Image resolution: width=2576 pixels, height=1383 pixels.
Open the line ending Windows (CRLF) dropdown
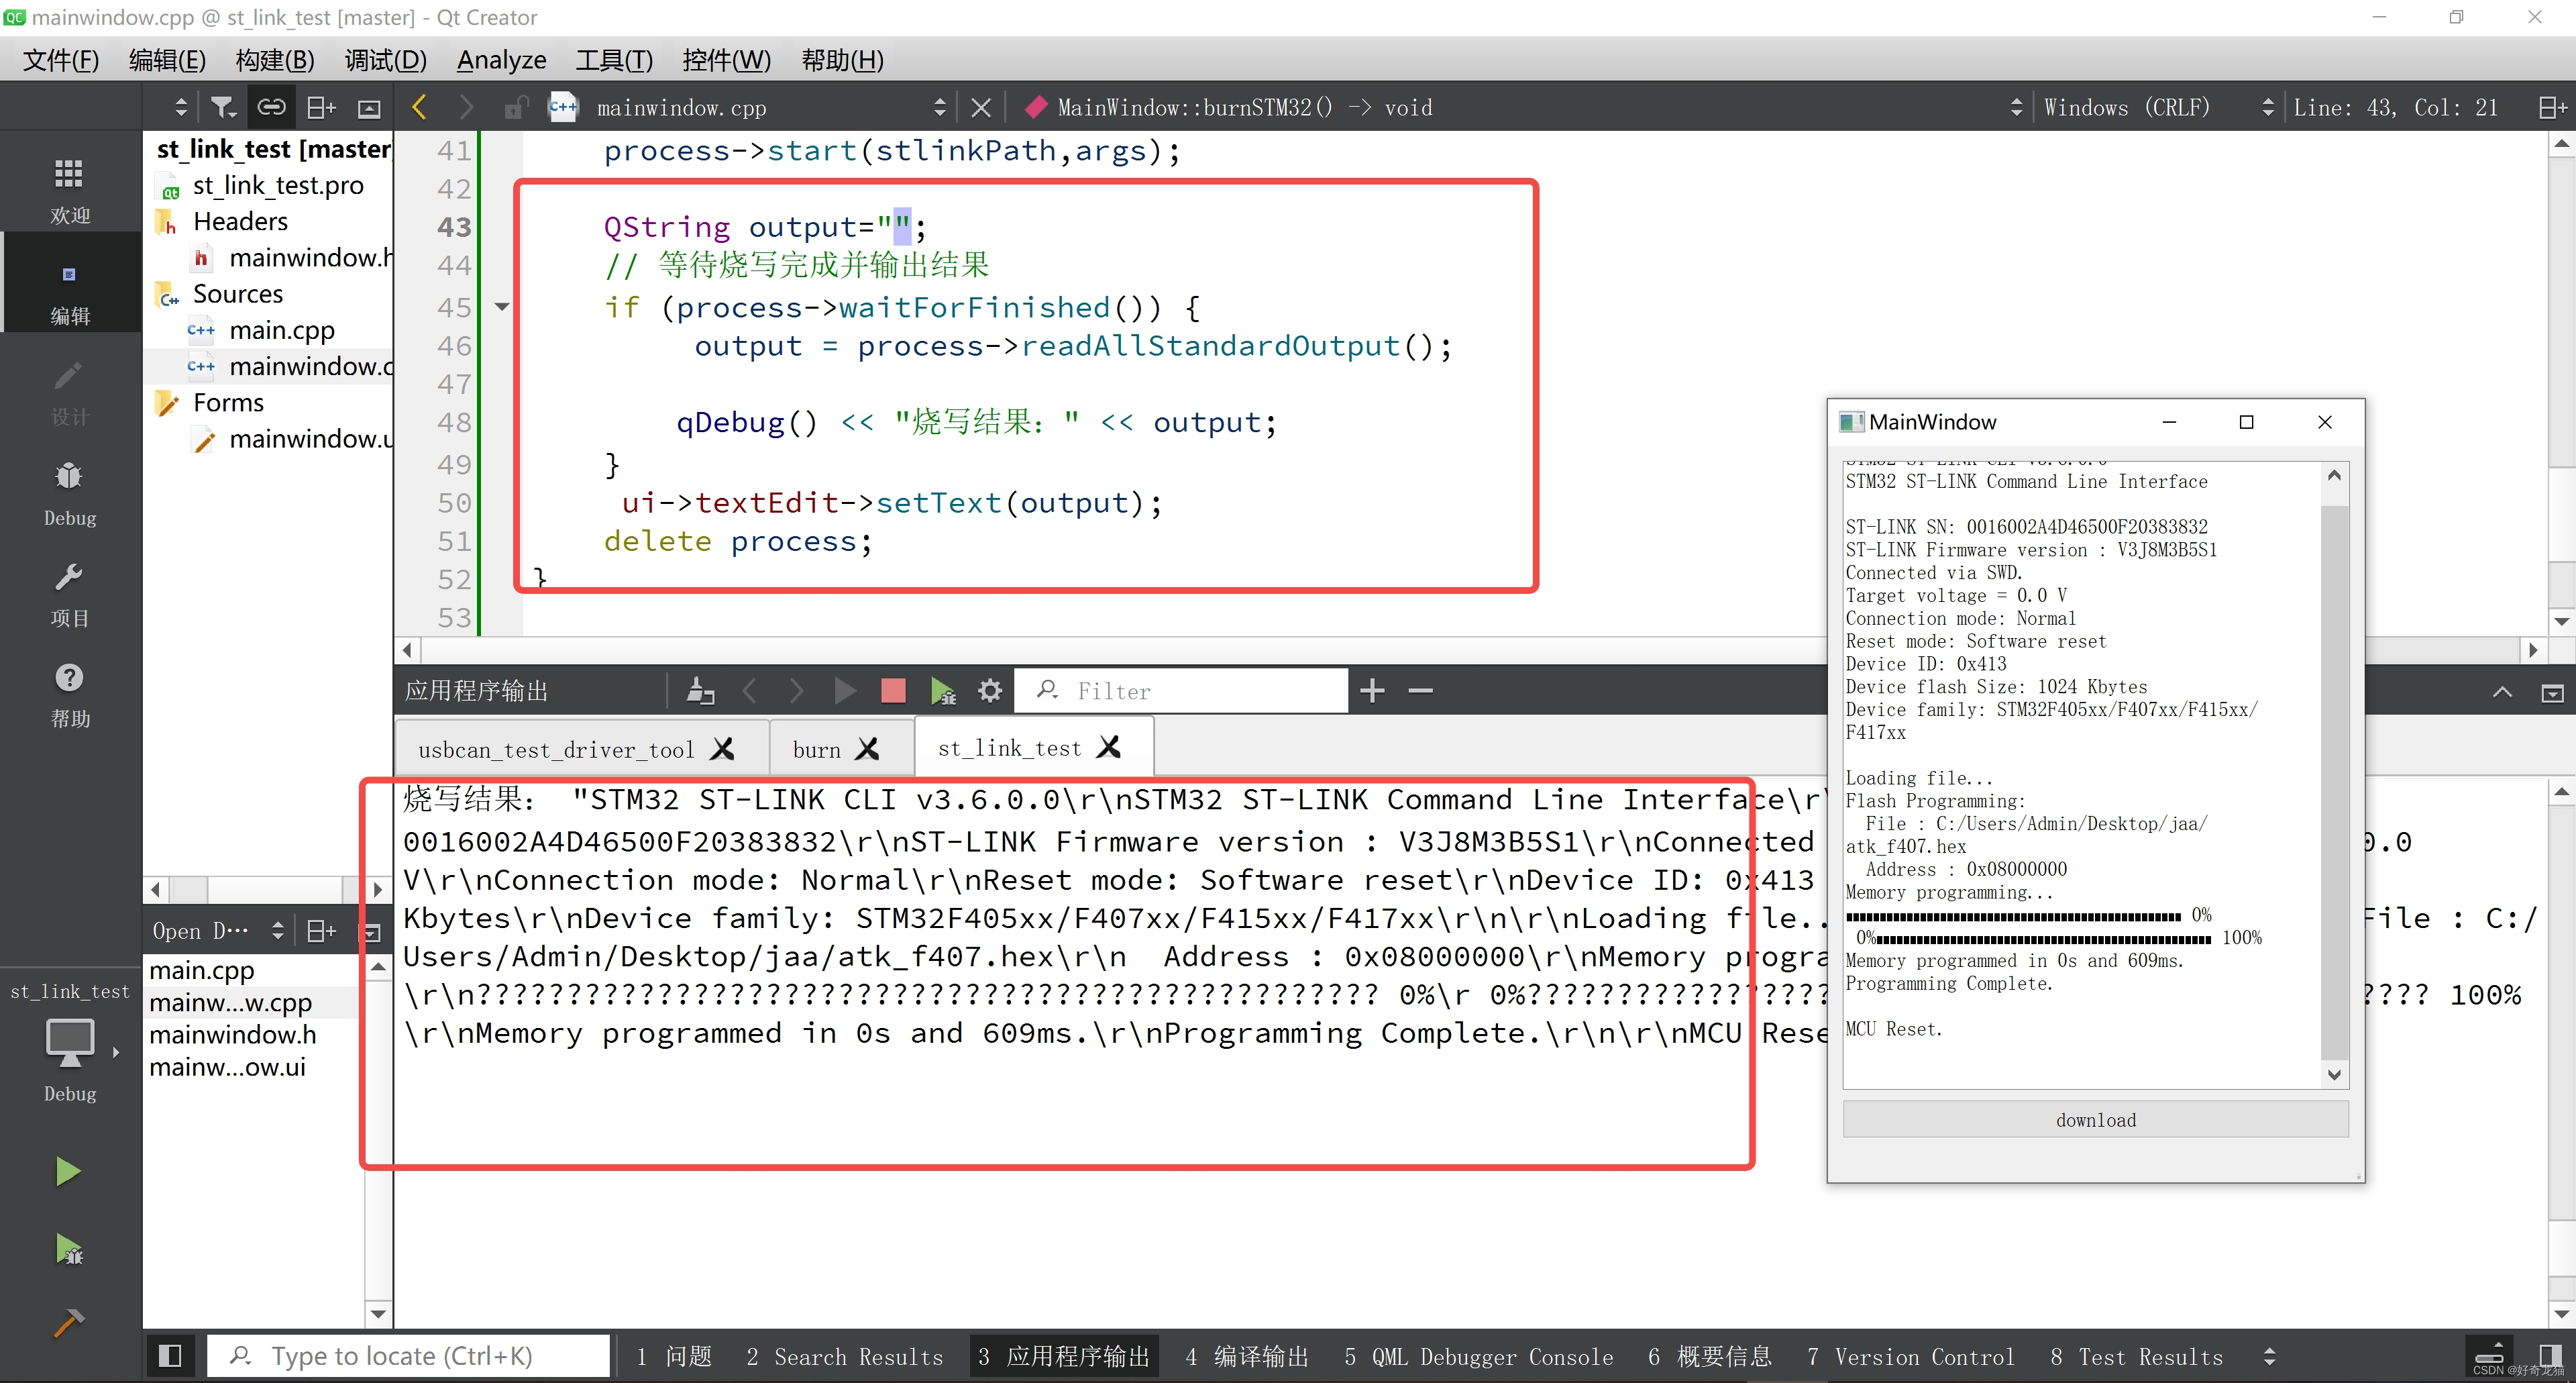click(x=2158, y=107)
